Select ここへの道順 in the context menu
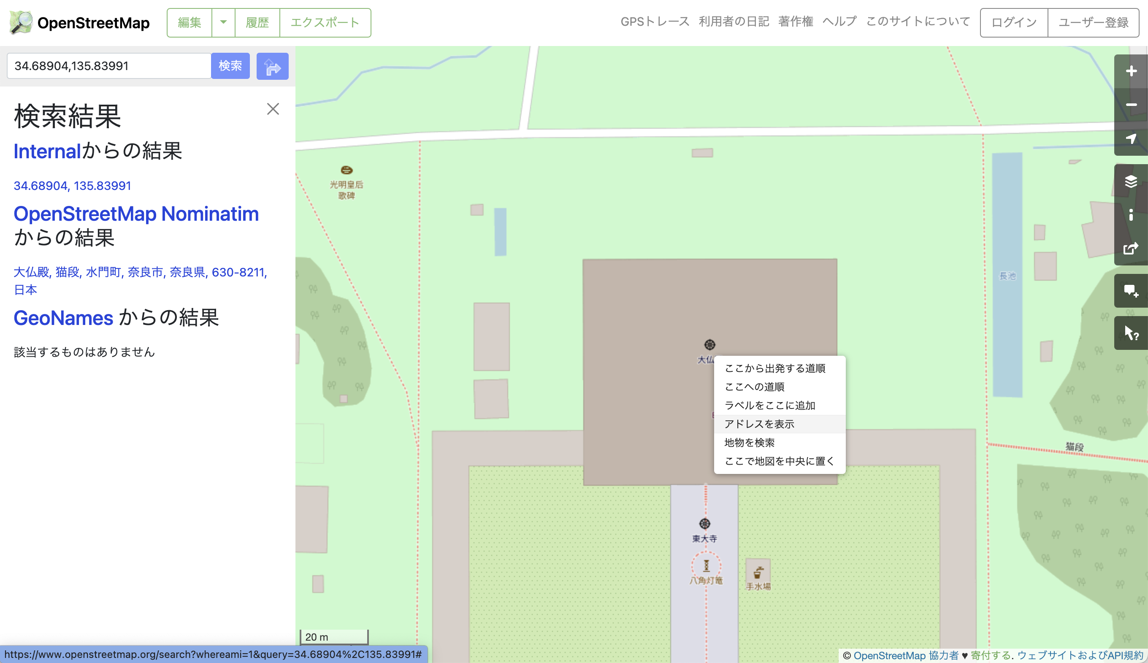 click(755, 387)
